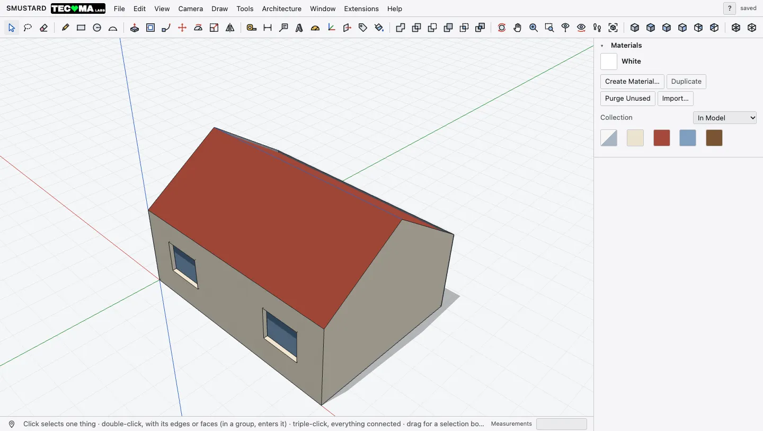The height and width of the screenshot is (431, 763).
Task: Choose the 3D Text tool
Action: click(x=299, y=28)
